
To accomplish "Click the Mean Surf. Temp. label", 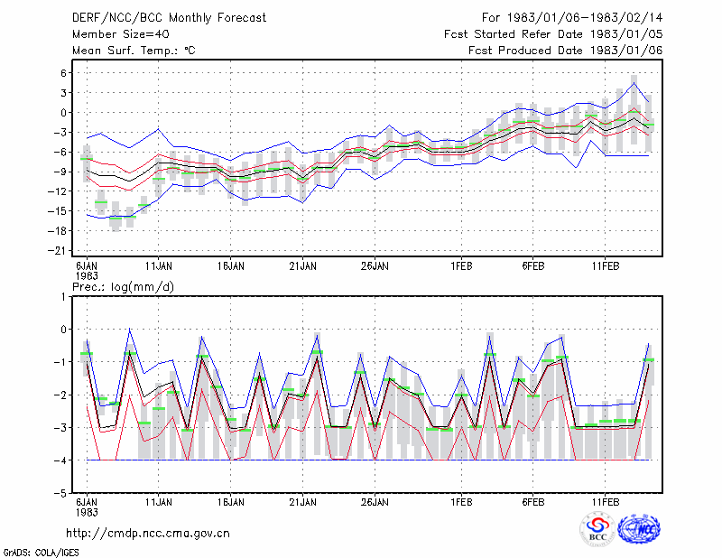I will coord(134,51).
